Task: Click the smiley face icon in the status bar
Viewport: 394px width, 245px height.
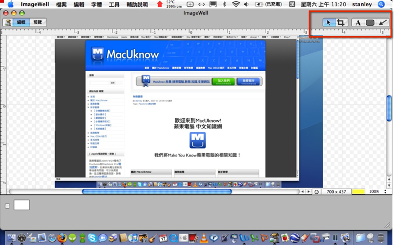Action: [x=316, y=192]
